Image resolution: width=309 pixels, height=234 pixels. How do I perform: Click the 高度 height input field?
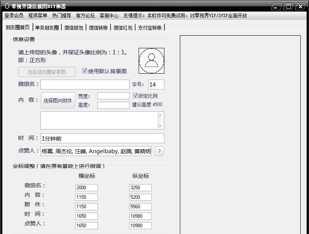coord(114,105)
